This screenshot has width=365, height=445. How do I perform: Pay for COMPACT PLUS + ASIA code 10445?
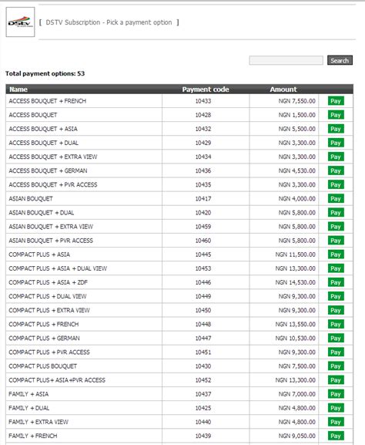click(336, 255)
